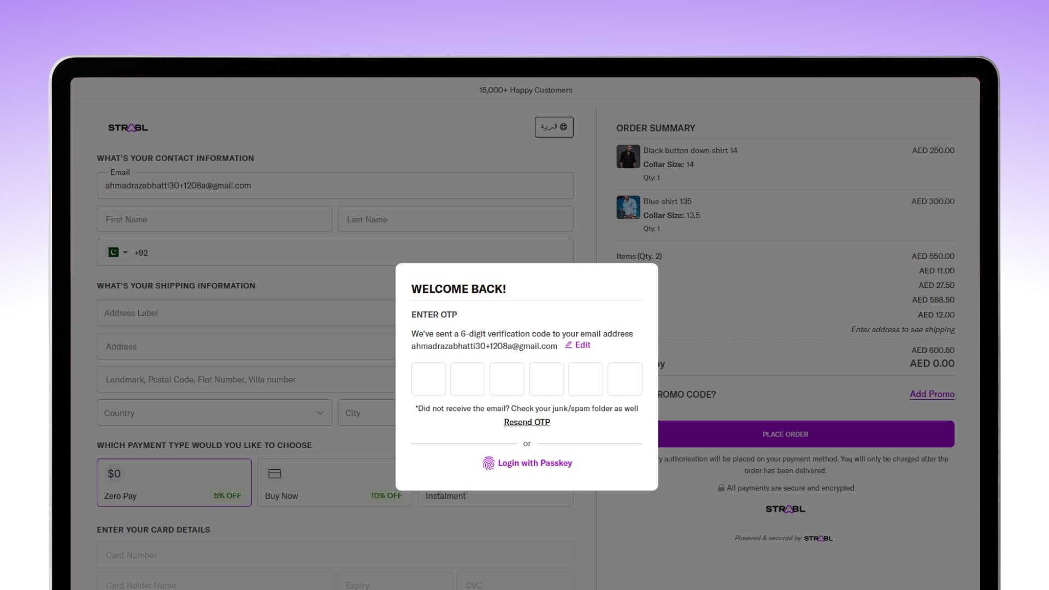The image size is (1049, 590).
Task: Click the globe language icon
Action: pyautogui.click(x=563, y=127)
